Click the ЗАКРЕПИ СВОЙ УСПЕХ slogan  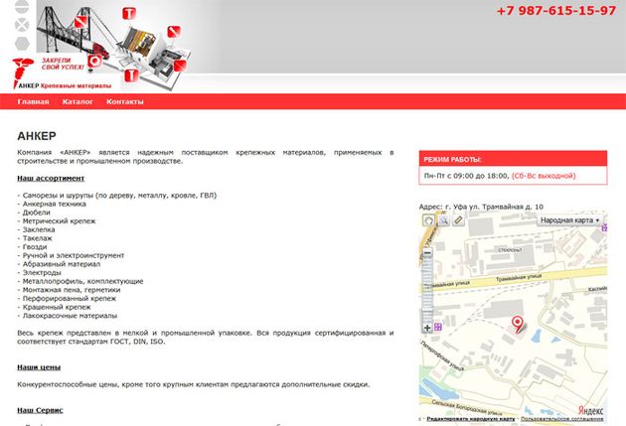click(63, 64)
